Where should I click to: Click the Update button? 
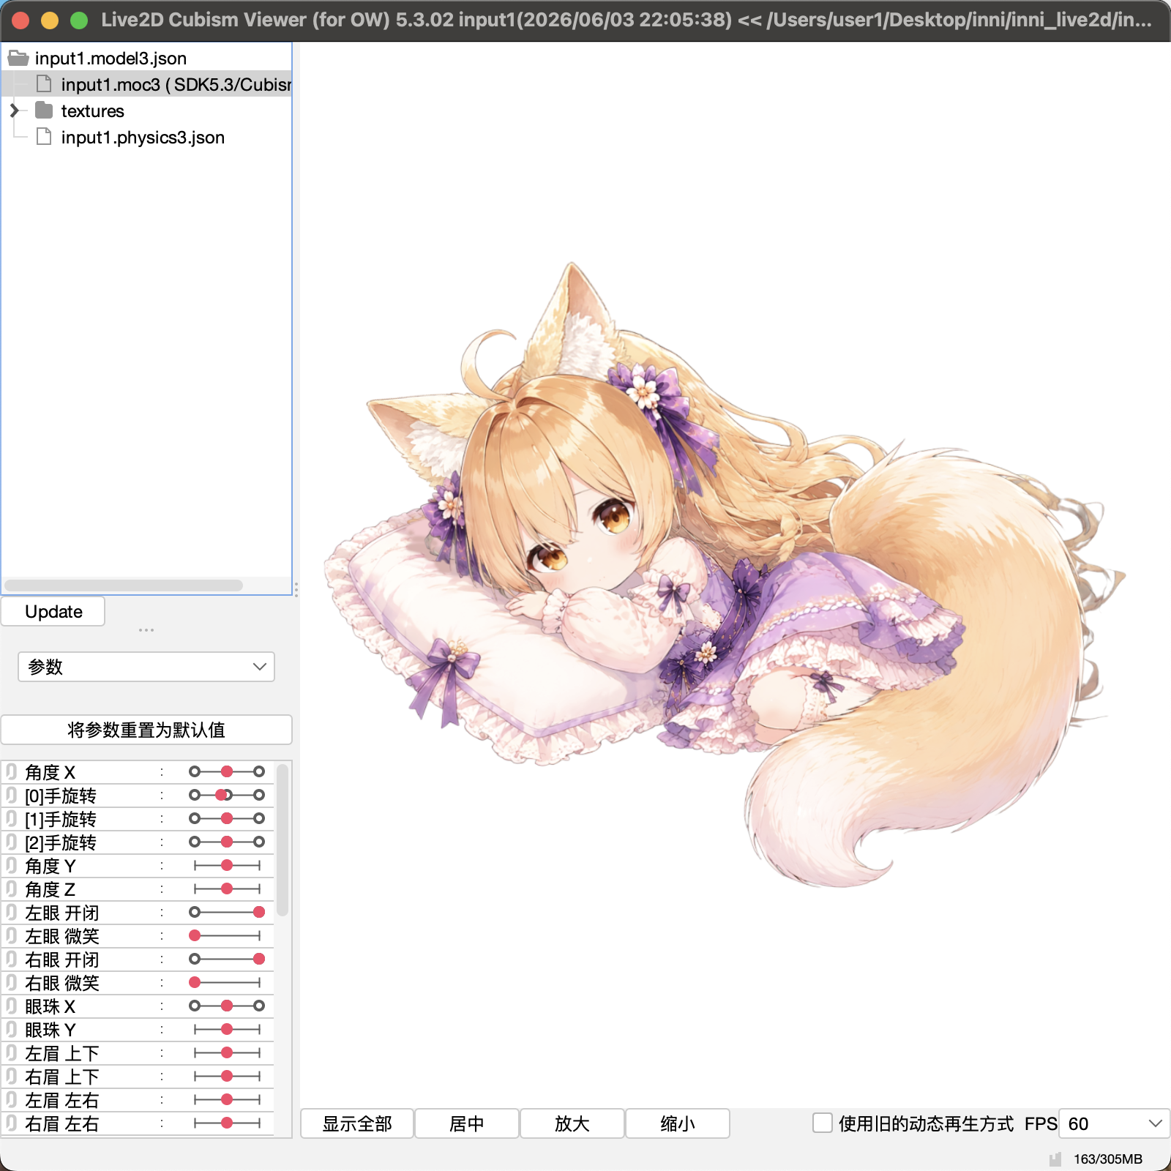53,611
